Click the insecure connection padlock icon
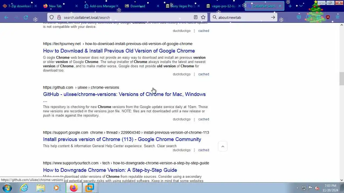Screen dimensions: 344x193 pyautogui.click(x=59, y=17)
